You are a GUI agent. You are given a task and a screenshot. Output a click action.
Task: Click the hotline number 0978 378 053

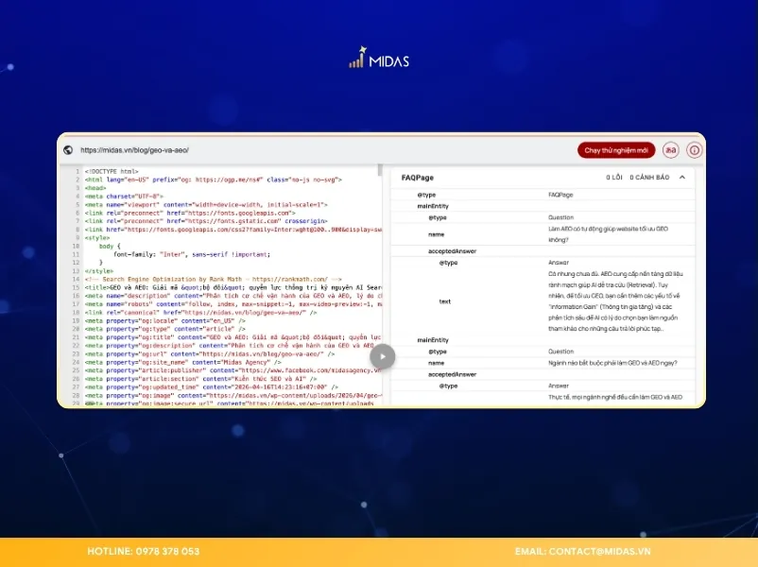144,551
